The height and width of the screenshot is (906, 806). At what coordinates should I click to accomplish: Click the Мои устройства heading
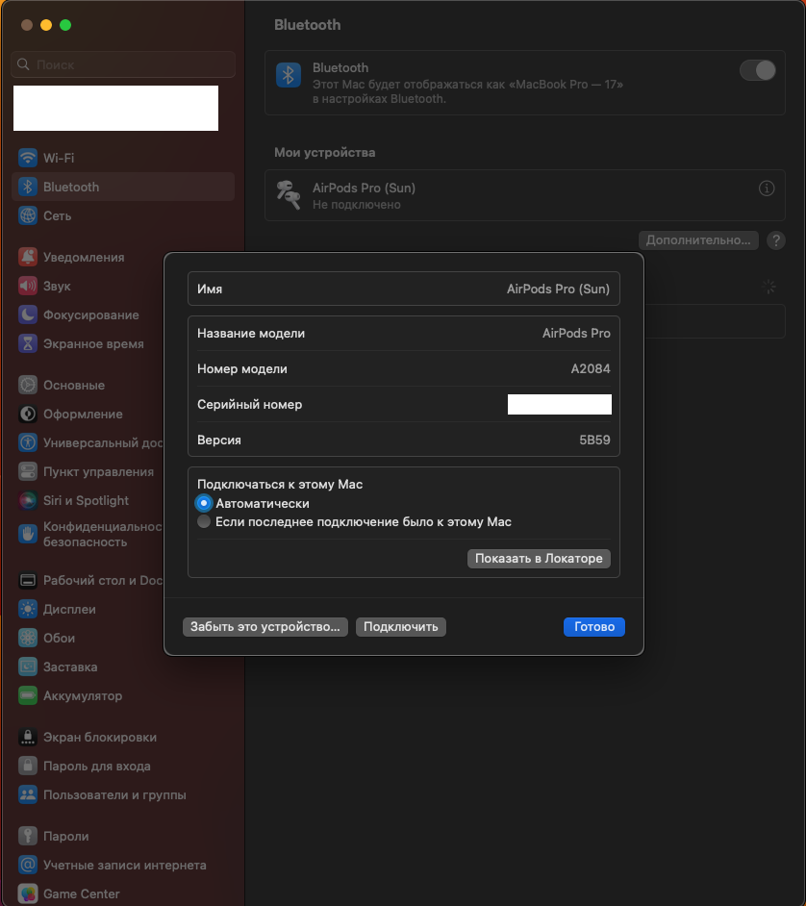click(x=325, y=153)
